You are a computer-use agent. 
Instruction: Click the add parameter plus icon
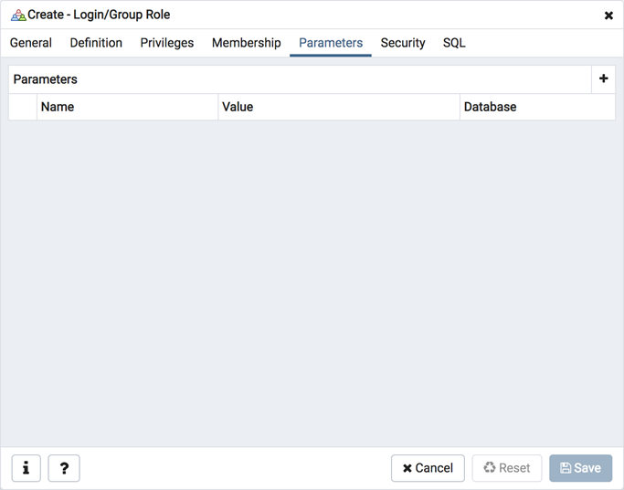click(603, 79)
